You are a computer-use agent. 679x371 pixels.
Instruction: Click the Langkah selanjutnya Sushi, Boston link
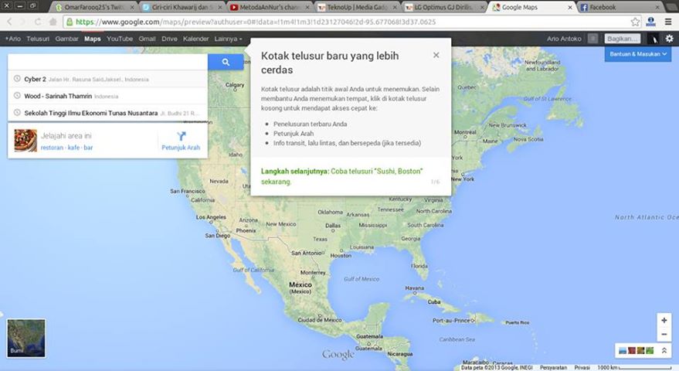pos(341,176)
